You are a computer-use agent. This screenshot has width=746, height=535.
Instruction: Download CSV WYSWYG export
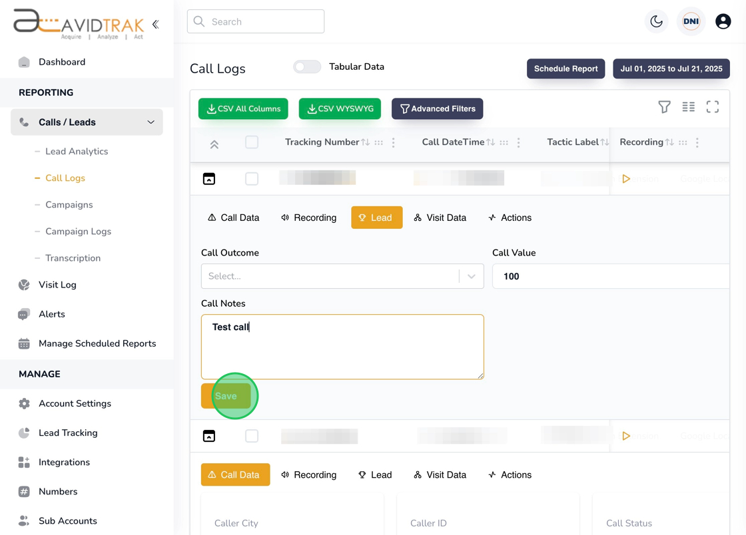[x=340, y=108]
